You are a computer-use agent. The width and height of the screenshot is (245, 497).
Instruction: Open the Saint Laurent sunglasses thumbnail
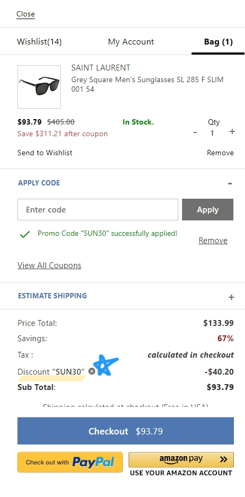[39, 87]
